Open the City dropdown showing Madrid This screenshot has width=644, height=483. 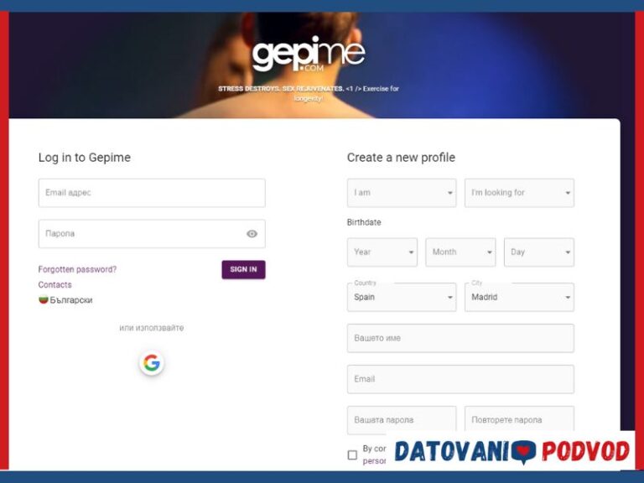coord(519,297)
